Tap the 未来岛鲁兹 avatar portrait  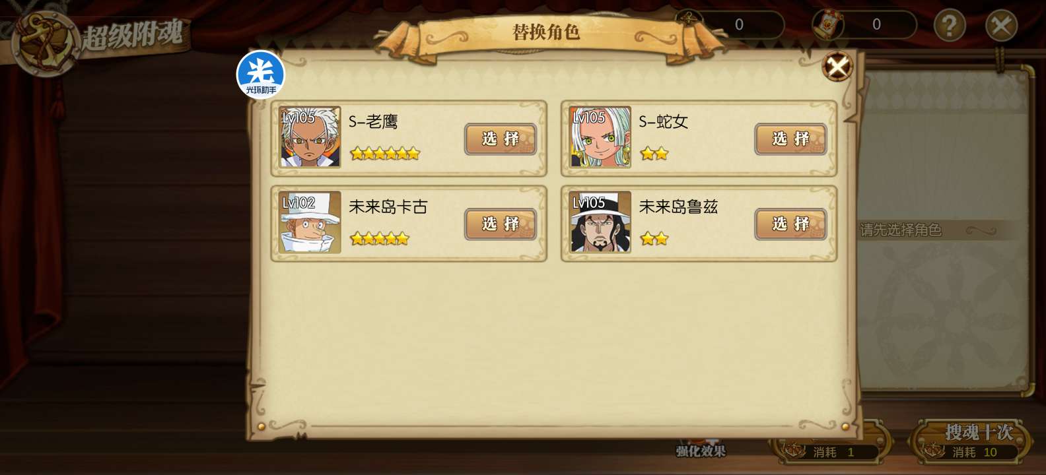(x=600, y=222)
